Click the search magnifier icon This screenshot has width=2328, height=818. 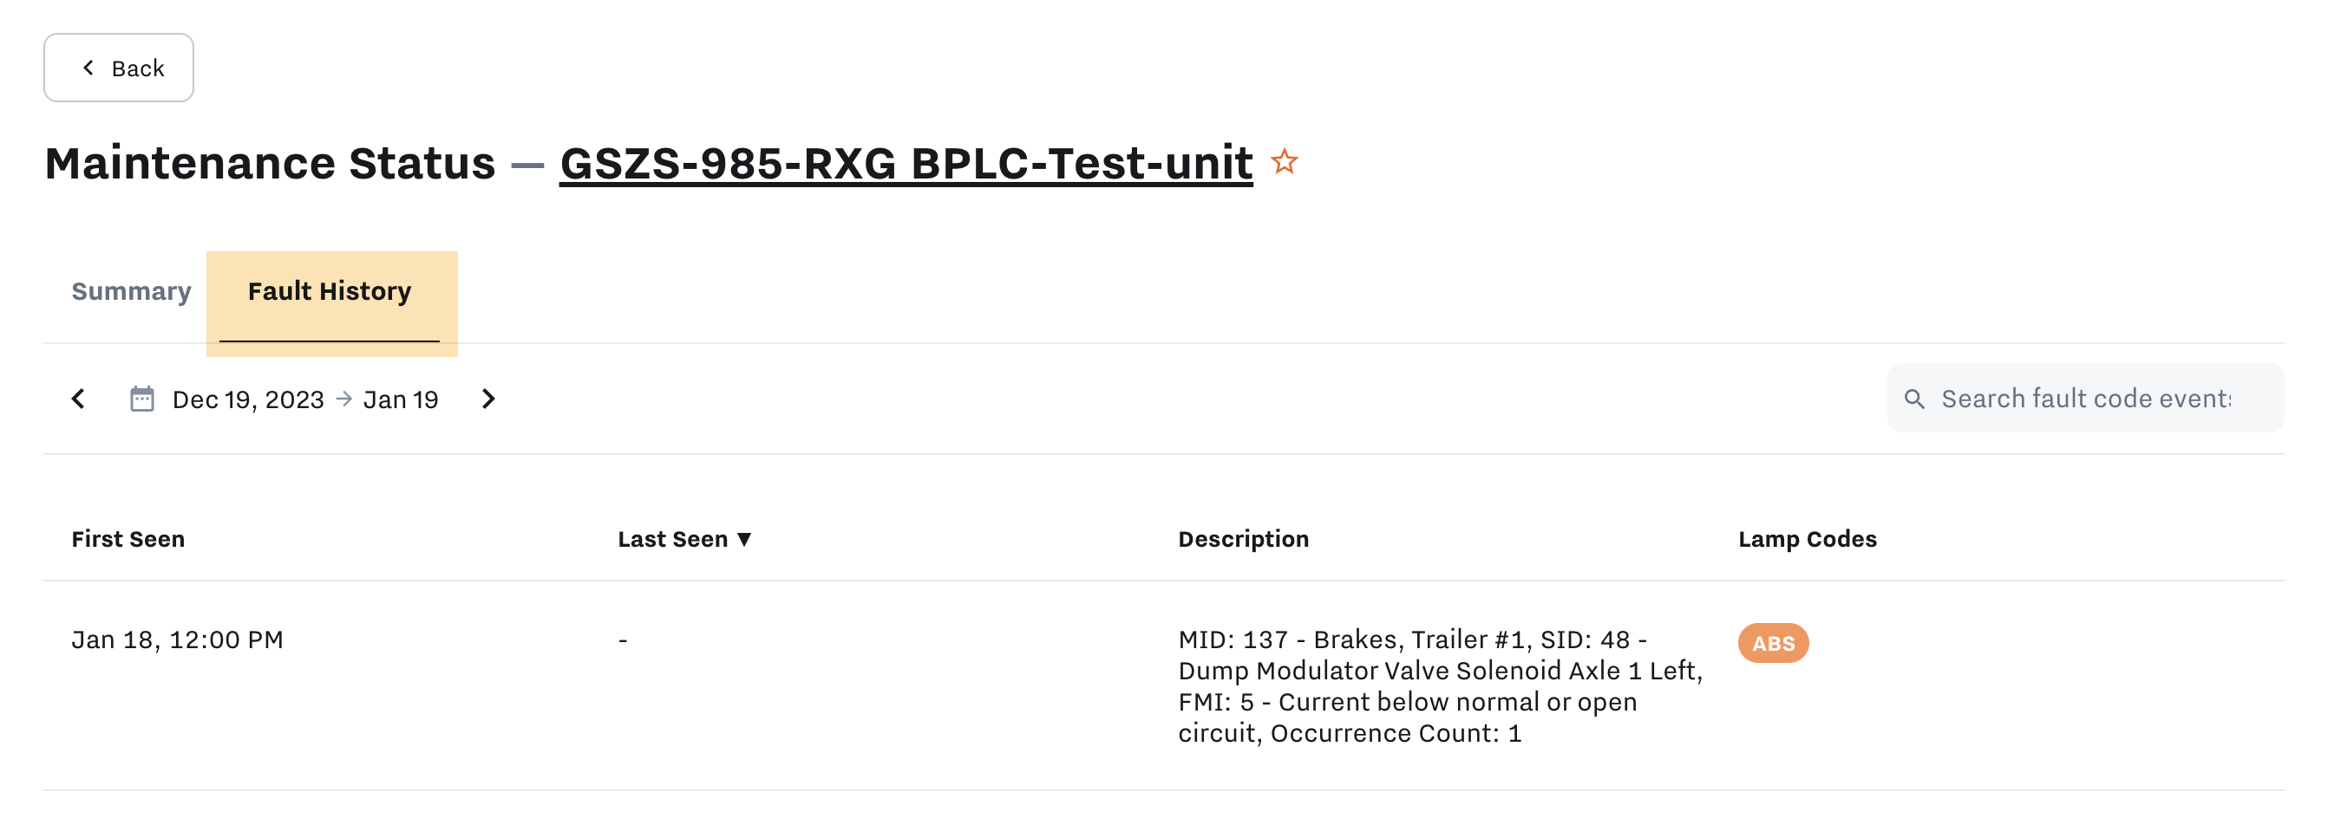coord(1914,399)
